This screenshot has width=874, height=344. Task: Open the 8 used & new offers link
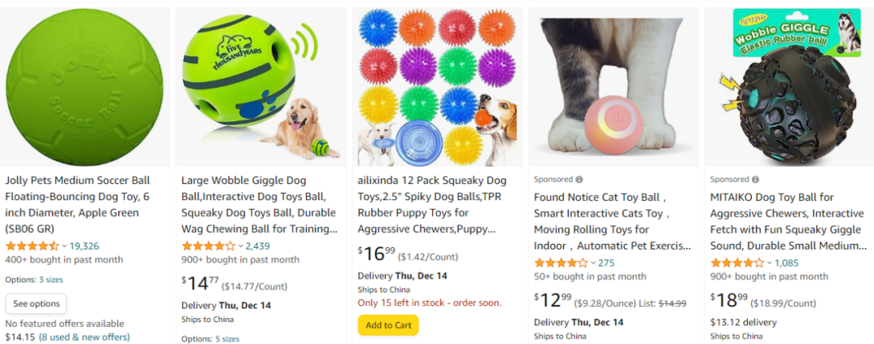pyautogui.click(x=84, y=337)
